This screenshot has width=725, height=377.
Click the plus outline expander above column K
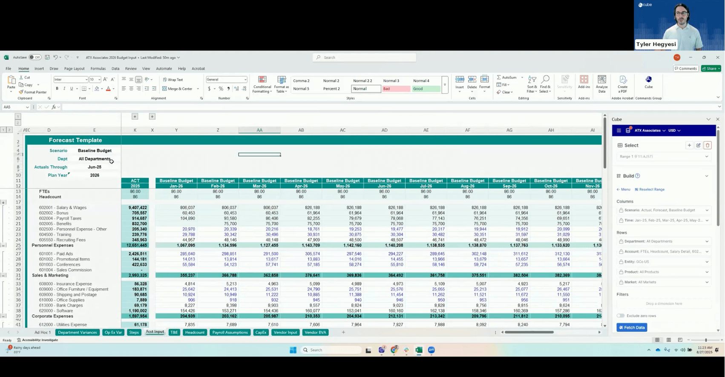pyautogui.click(x=135, y=116)
